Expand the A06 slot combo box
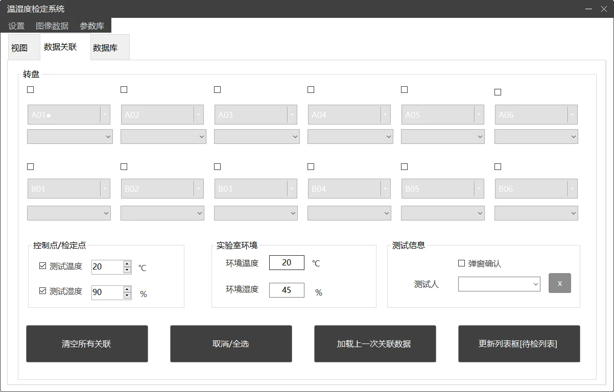The image size is (614, 392). coord(573,115)
